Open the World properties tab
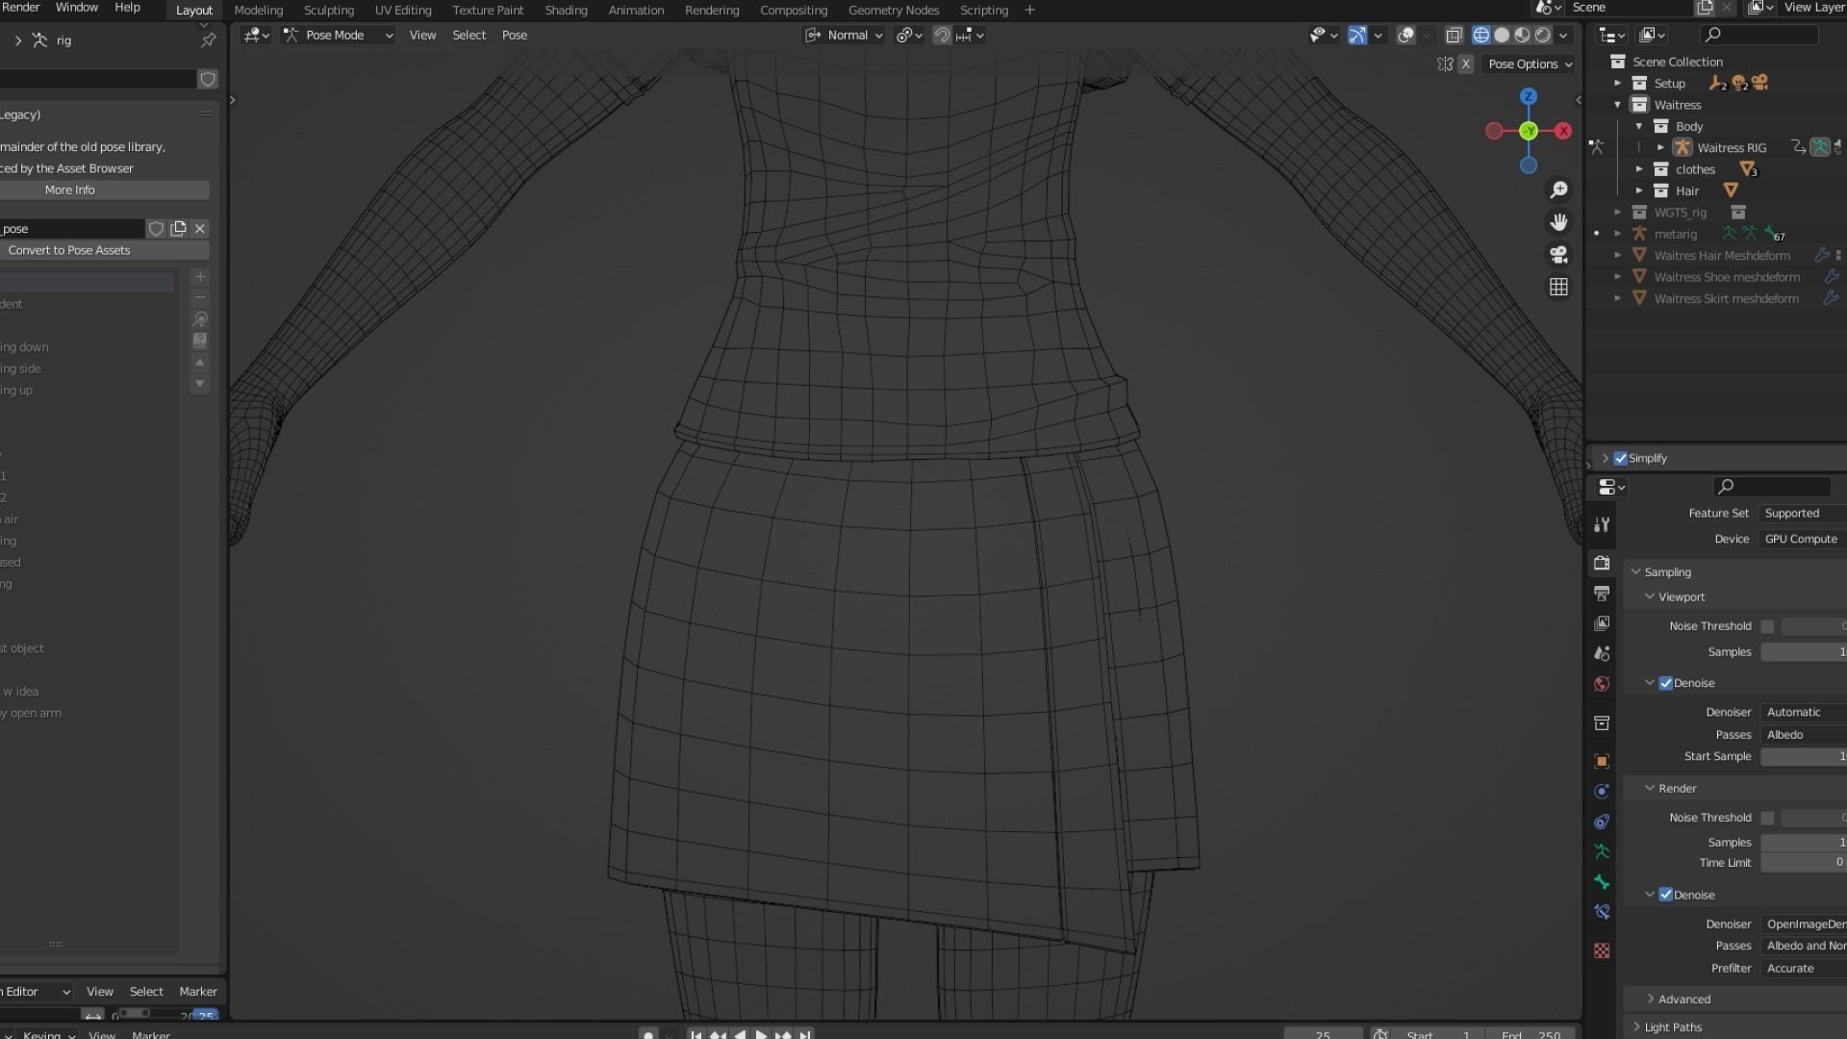This screenshot has width=1847, height=1039. point(1602,684)
